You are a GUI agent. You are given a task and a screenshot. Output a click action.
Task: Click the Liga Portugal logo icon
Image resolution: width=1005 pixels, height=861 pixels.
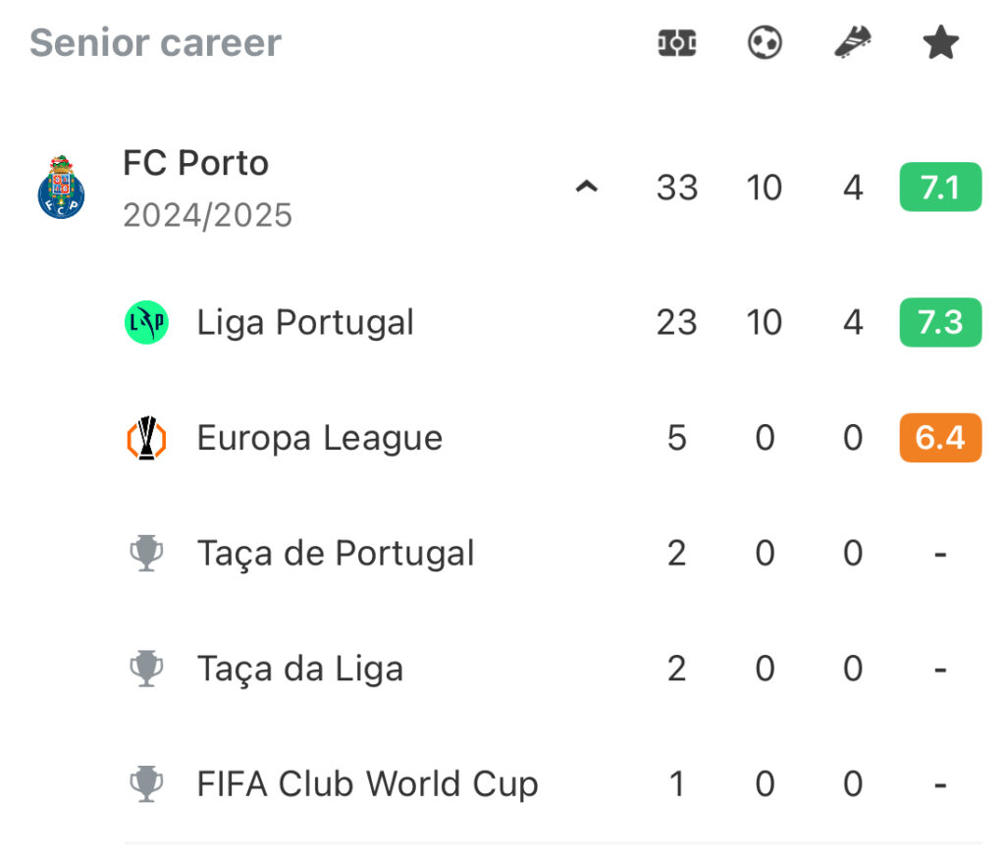point(147,322)
